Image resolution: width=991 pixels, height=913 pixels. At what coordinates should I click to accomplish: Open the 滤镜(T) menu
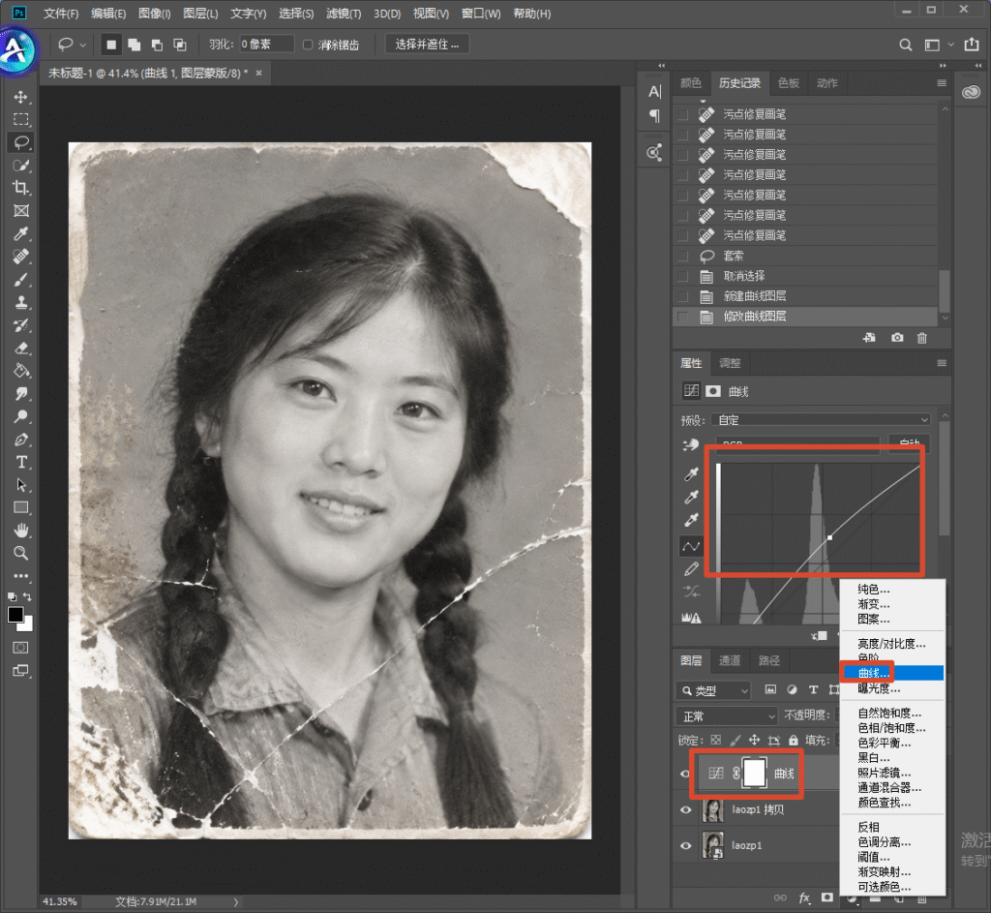click(344, 14)
